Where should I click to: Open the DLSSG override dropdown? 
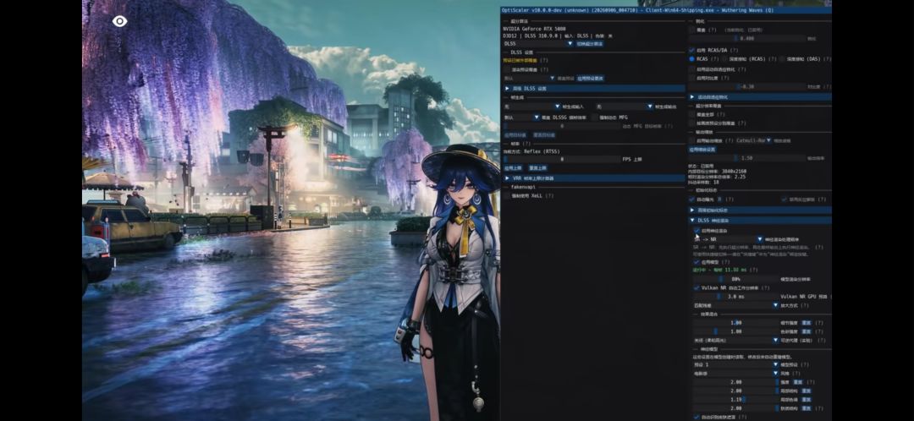tap(521, 117)
